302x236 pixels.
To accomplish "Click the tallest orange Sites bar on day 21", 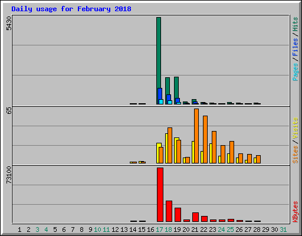I will coord(196,136).
